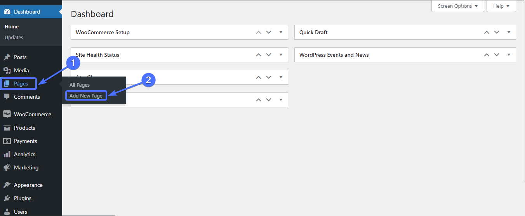Screen dimensions: 525x216
Task: Move Quick Draft widget down
Action: tap(497, 32)
